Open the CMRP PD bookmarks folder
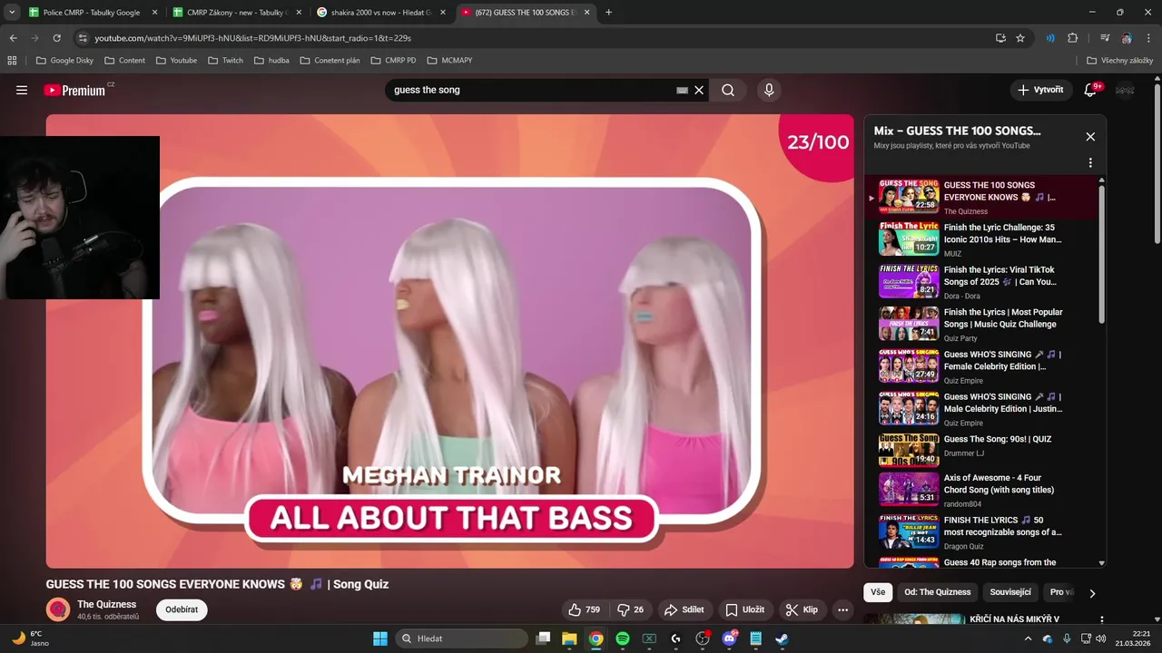The width and height of the screenshot is (1162, 653). 393,61
